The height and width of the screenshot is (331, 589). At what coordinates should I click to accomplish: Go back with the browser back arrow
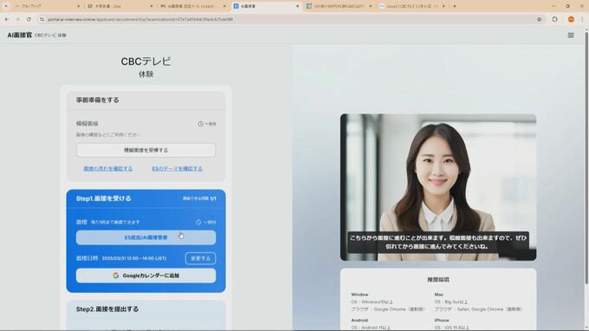pos(7,19)
